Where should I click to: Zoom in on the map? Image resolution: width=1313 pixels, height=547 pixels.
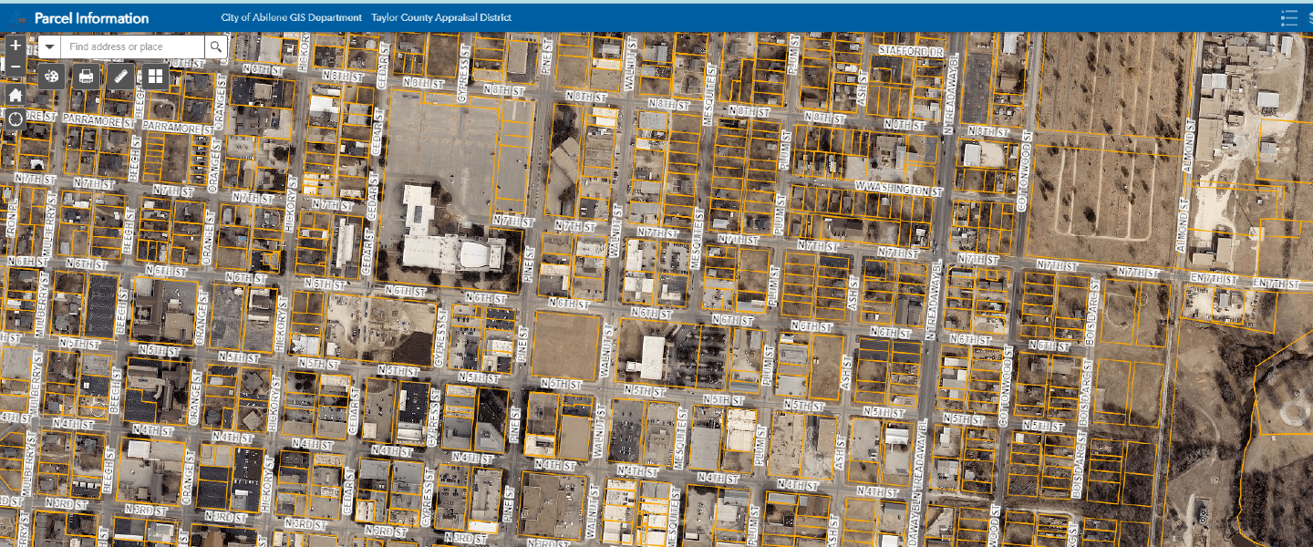pyautogui.click(x=16, y=46)
